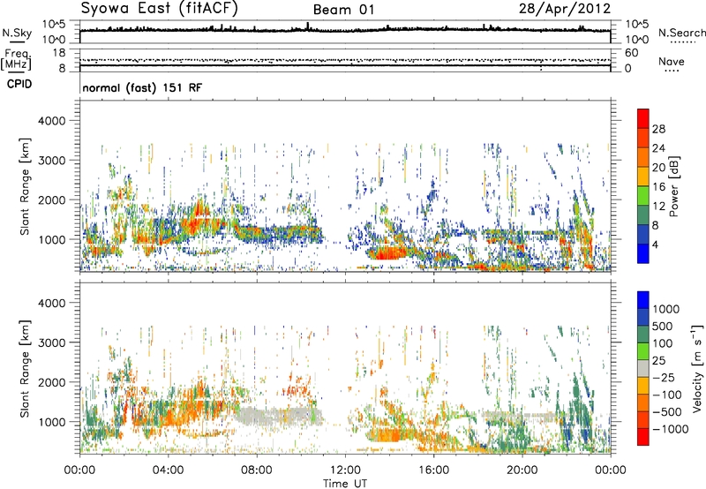Click the 'N.Sky' legend label
Screen dimensions: 706x489
[x=17, y=33]
